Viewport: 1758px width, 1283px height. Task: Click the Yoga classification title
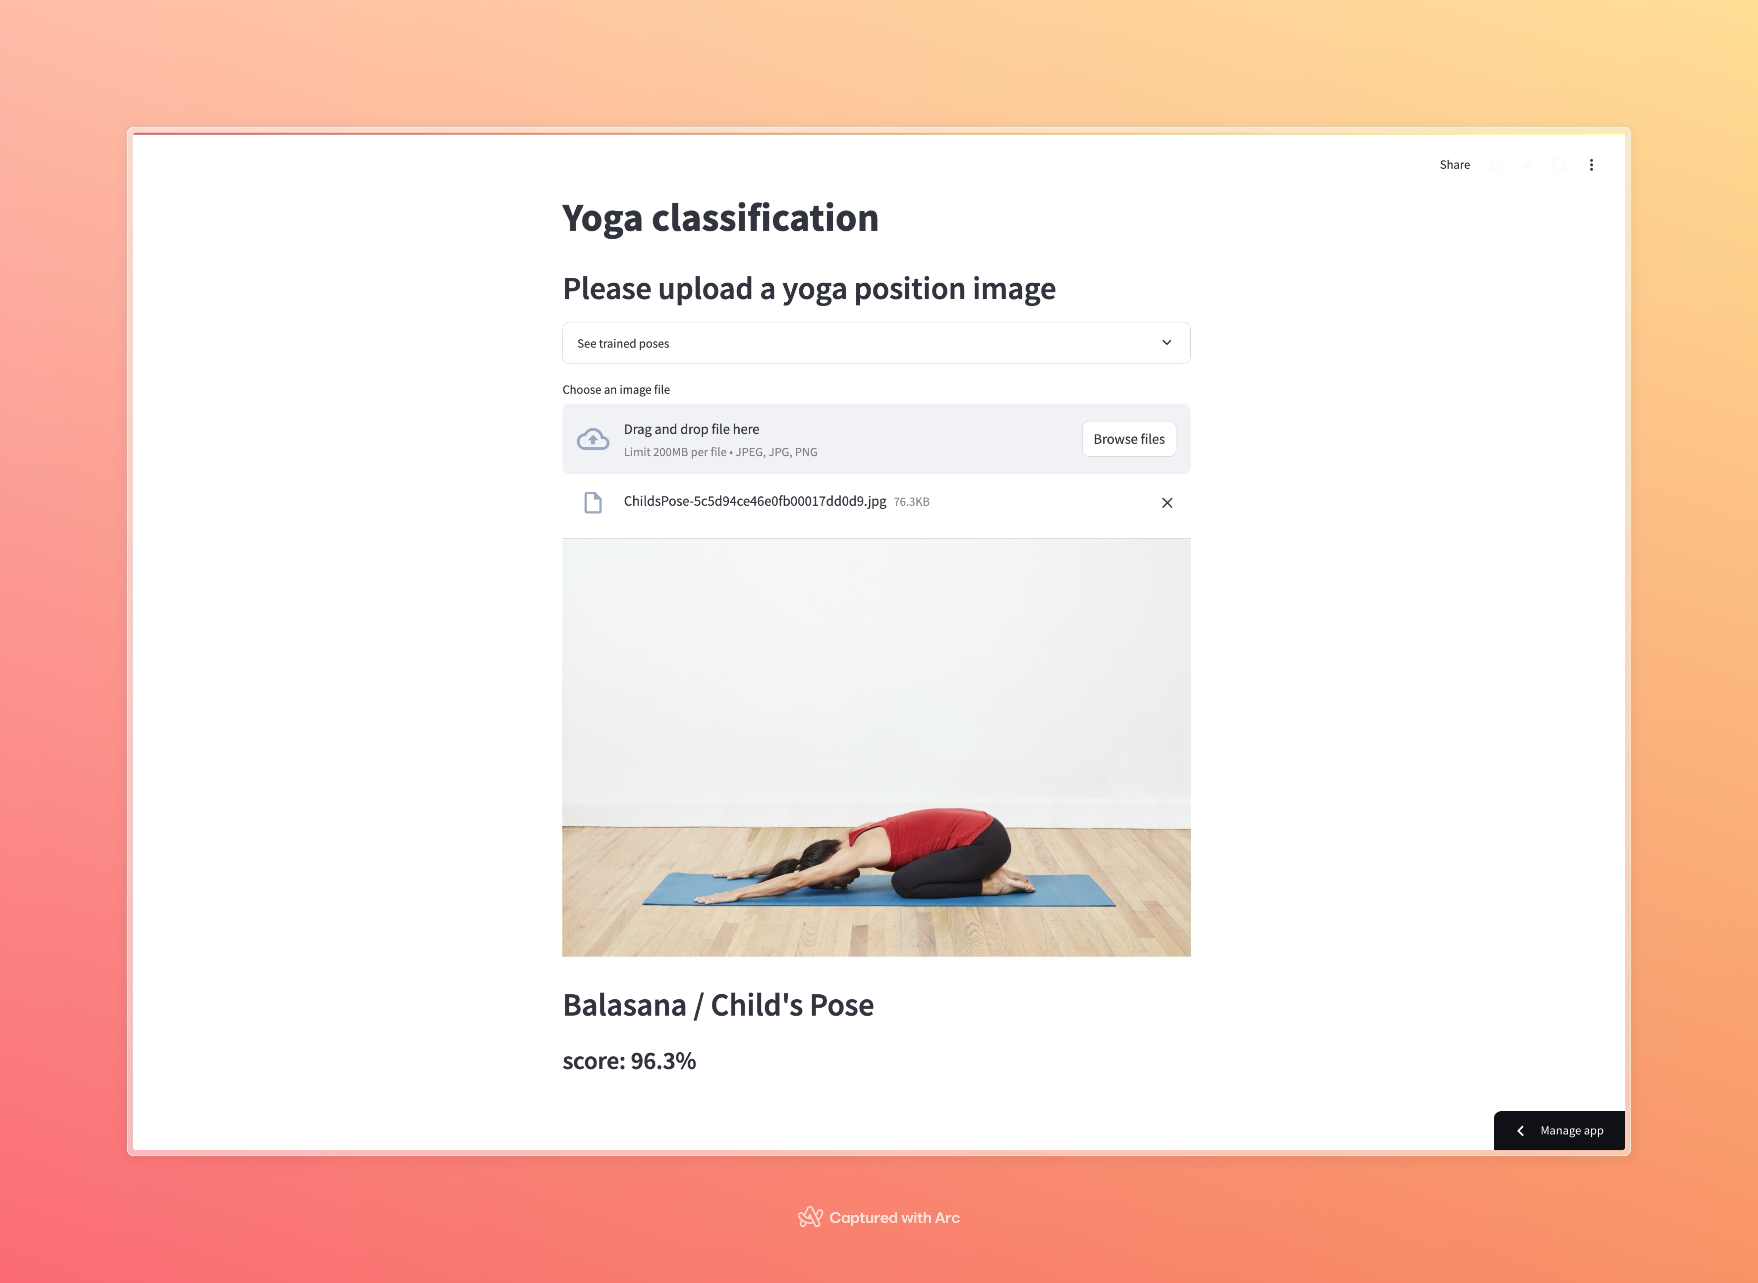pyautogui.click(x=720, y=217)
